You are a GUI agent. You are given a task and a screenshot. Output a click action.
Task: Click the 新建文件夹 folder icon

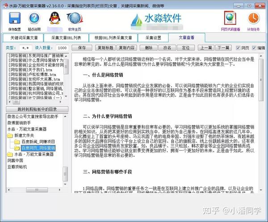click(10, 135)
